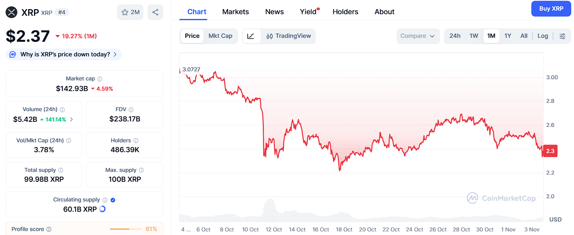Click the FDV info icon
574x235 pixels.
(131, 109)
